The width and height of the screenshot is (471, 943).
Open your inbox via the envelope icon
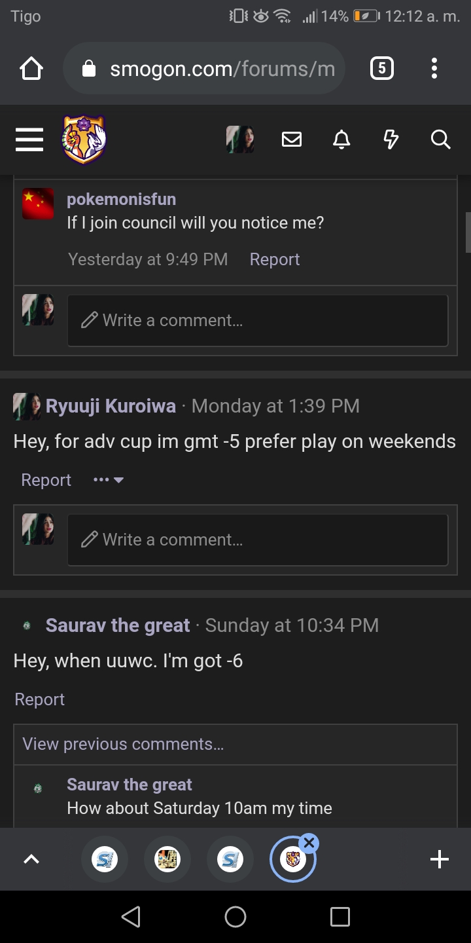(291, 139)
